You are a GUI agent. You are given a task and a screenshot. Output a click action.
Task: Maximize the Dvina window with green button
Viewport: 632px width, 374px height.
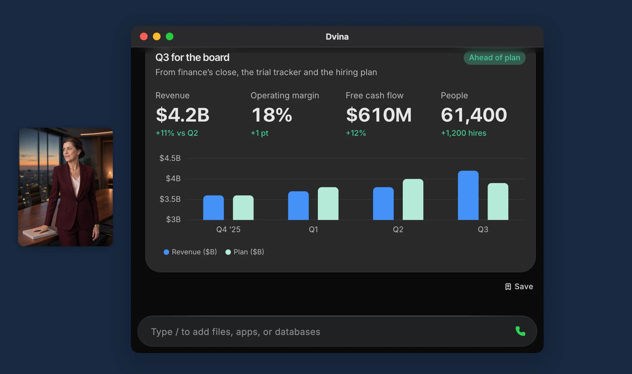pos(170,36)
